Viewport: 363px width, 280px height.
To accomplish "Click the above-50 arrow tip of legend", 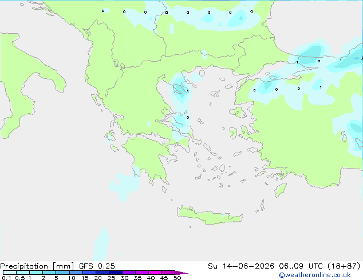I will tap(181, 273).
